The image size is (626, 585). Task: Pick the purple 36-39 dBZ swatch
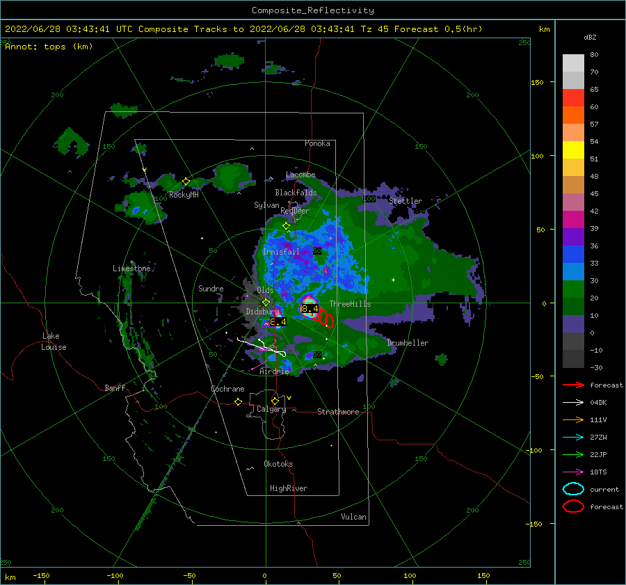pos(573,237)
